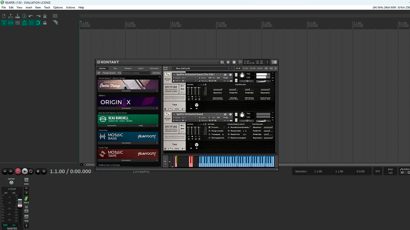Open Output dropdown on second Spitfire instrument
410x230 pixels.
click(185, 117)
